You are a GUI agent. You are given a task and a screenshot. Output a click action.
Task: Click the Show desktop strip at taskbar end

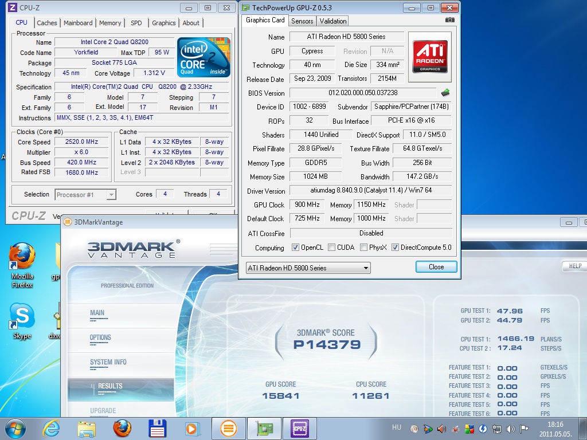583,429
